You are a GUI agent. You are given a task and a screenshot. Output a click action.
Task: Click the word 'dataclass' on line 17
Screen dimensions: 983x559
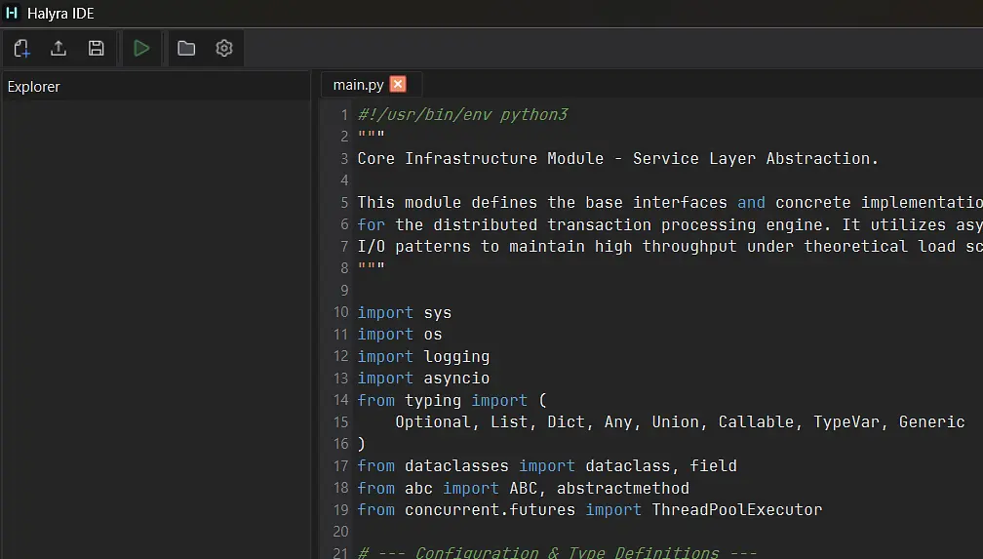tap(613, 466)
